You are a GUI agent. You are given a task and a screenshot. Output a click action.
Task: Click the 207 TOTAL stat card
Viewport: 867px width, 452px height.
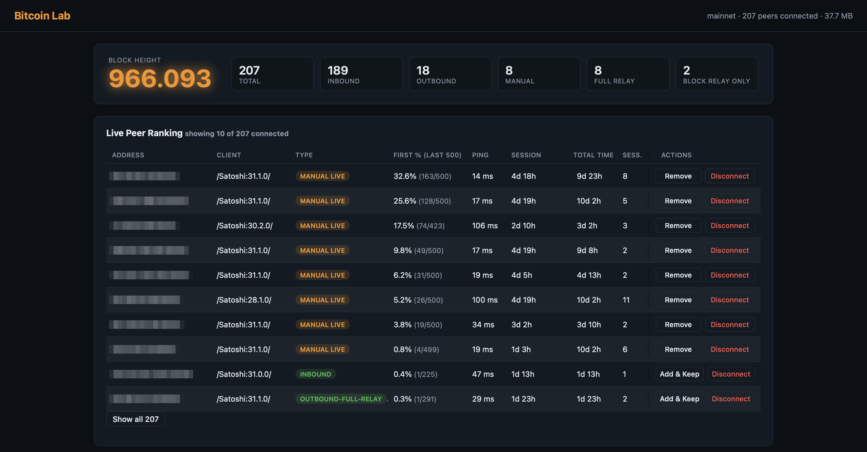[272, 74]
